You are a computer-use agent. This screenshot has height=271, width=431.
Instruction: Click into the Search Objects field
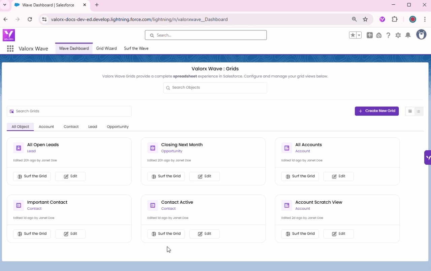pos(215,88)
